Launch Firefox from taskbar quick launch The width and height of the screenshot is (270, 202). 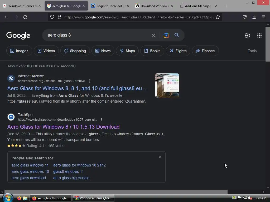pos(19,198)
